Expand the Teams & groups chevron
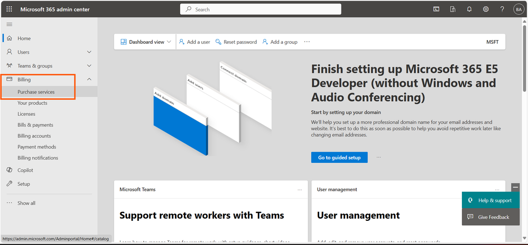This screenshot has width=528, height=245. (x=89, y=66)
